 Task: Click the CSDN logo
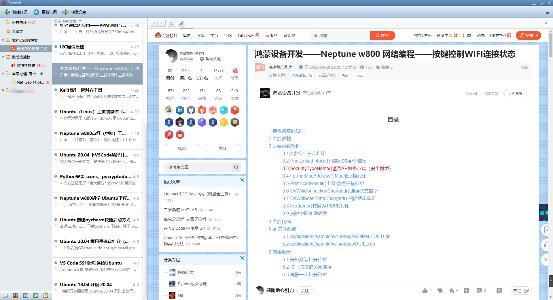[166, 35]
